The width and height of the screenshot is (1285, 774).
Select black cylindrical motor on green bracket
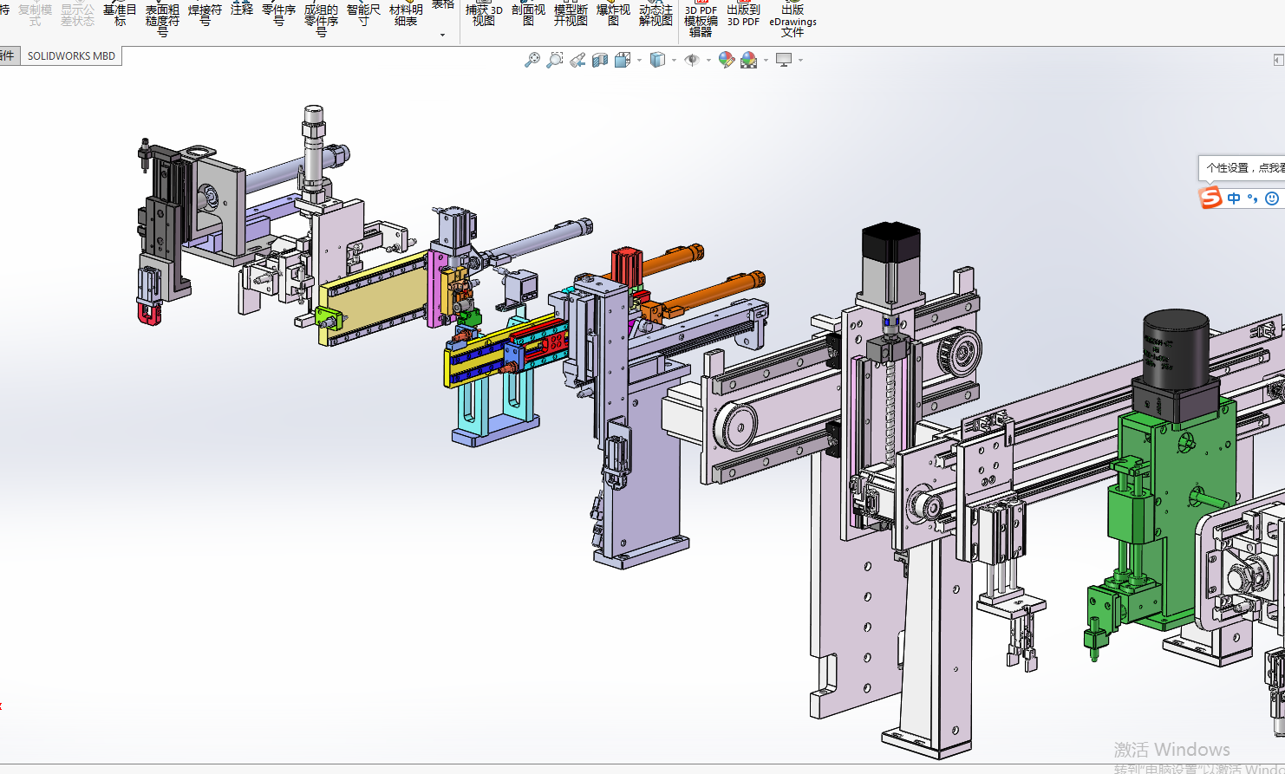click(x=1175, y=351)
